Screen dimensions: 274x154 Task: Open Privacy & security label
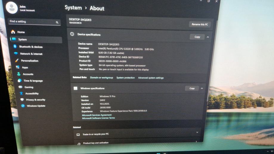coord(36,100)
